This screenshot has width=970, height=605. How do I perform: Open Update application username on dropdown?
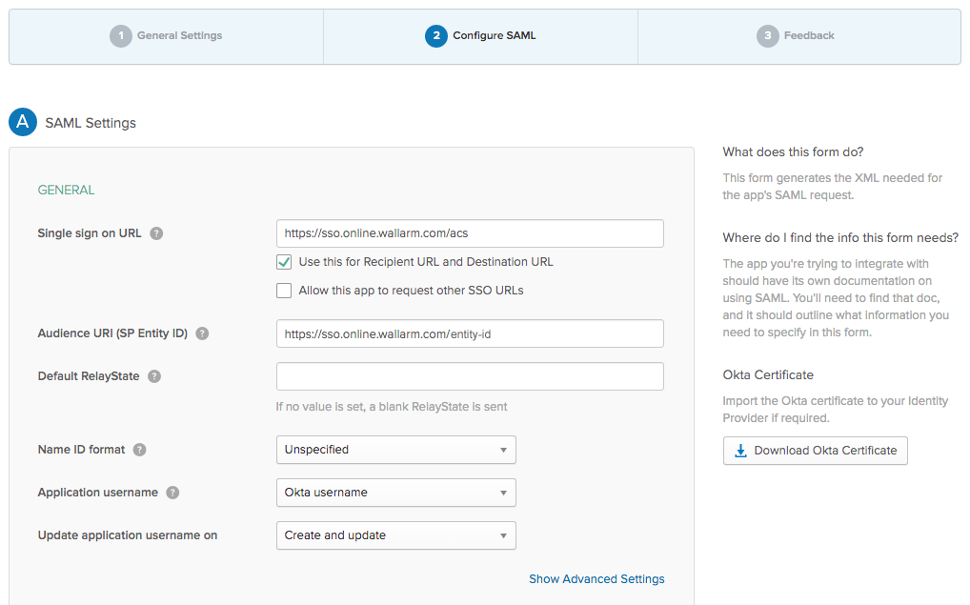point(395,535)
